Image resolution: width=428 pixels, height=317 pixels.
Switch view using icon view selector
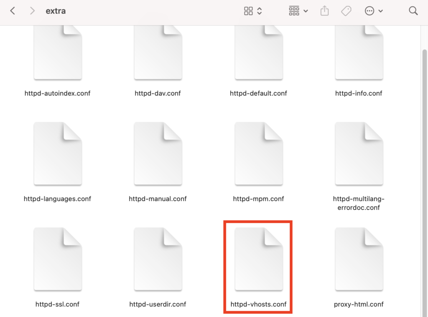pos(253,11)
